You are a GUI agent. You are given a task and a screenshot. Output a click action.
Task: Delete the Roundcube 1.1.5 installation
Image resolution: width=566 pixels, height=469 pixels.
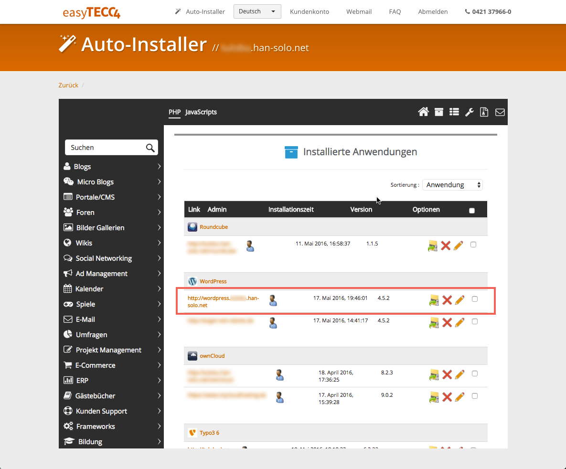(x=446, y=245)
